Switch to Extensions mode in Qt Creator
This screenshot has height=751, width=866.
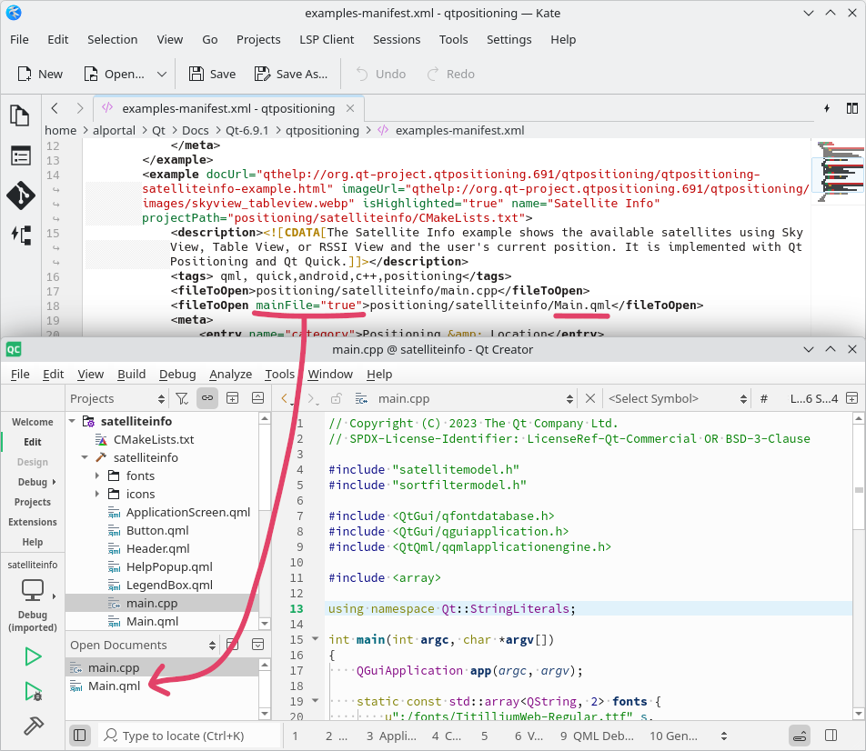click(33, 522)
